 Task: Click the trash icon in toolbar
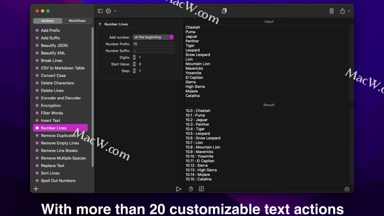331,11
